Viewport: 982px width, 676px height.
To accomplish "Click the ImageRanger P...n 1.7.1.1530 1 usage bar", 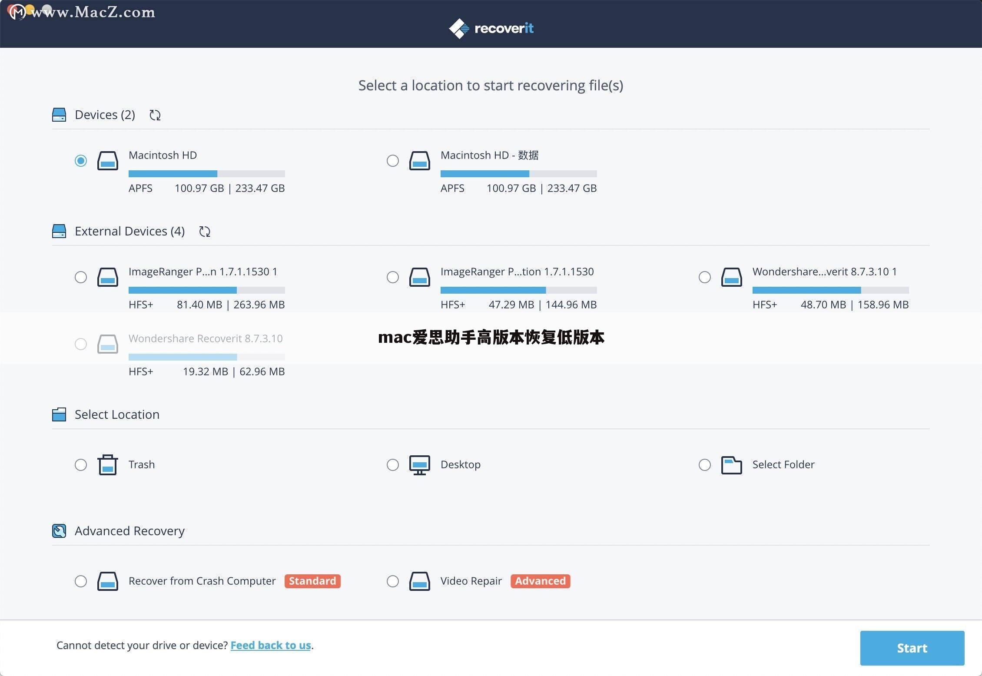I will click(207, 290).
